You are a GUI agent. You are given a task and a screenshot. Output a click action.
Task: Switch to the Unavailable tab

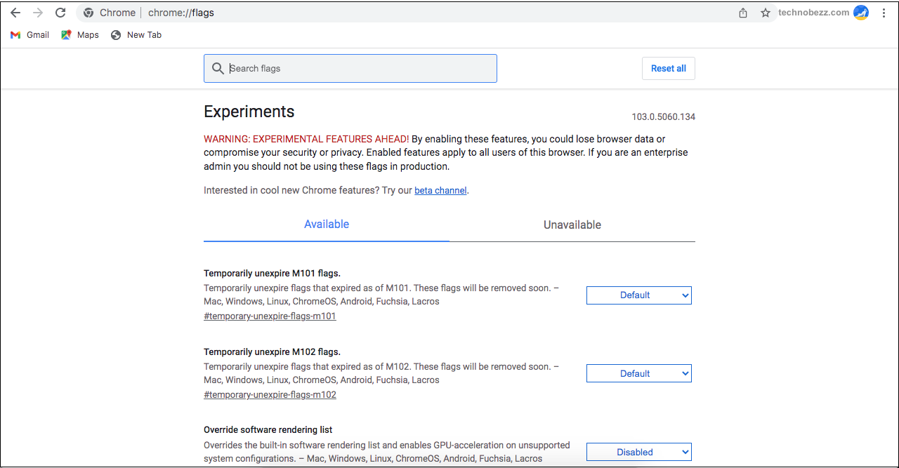click(x=572, y=225)
